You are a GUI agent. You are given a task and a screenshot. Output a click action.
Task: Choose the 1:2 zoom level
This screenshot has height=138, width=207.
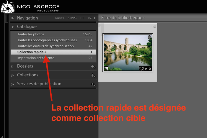point(90,18)
